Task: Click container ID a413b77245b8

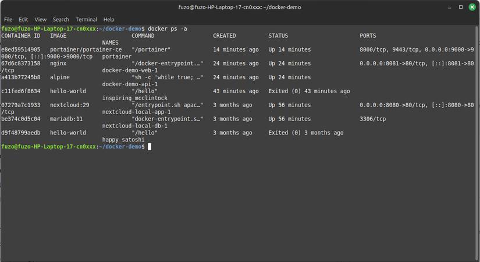Action: coord(21,77)
